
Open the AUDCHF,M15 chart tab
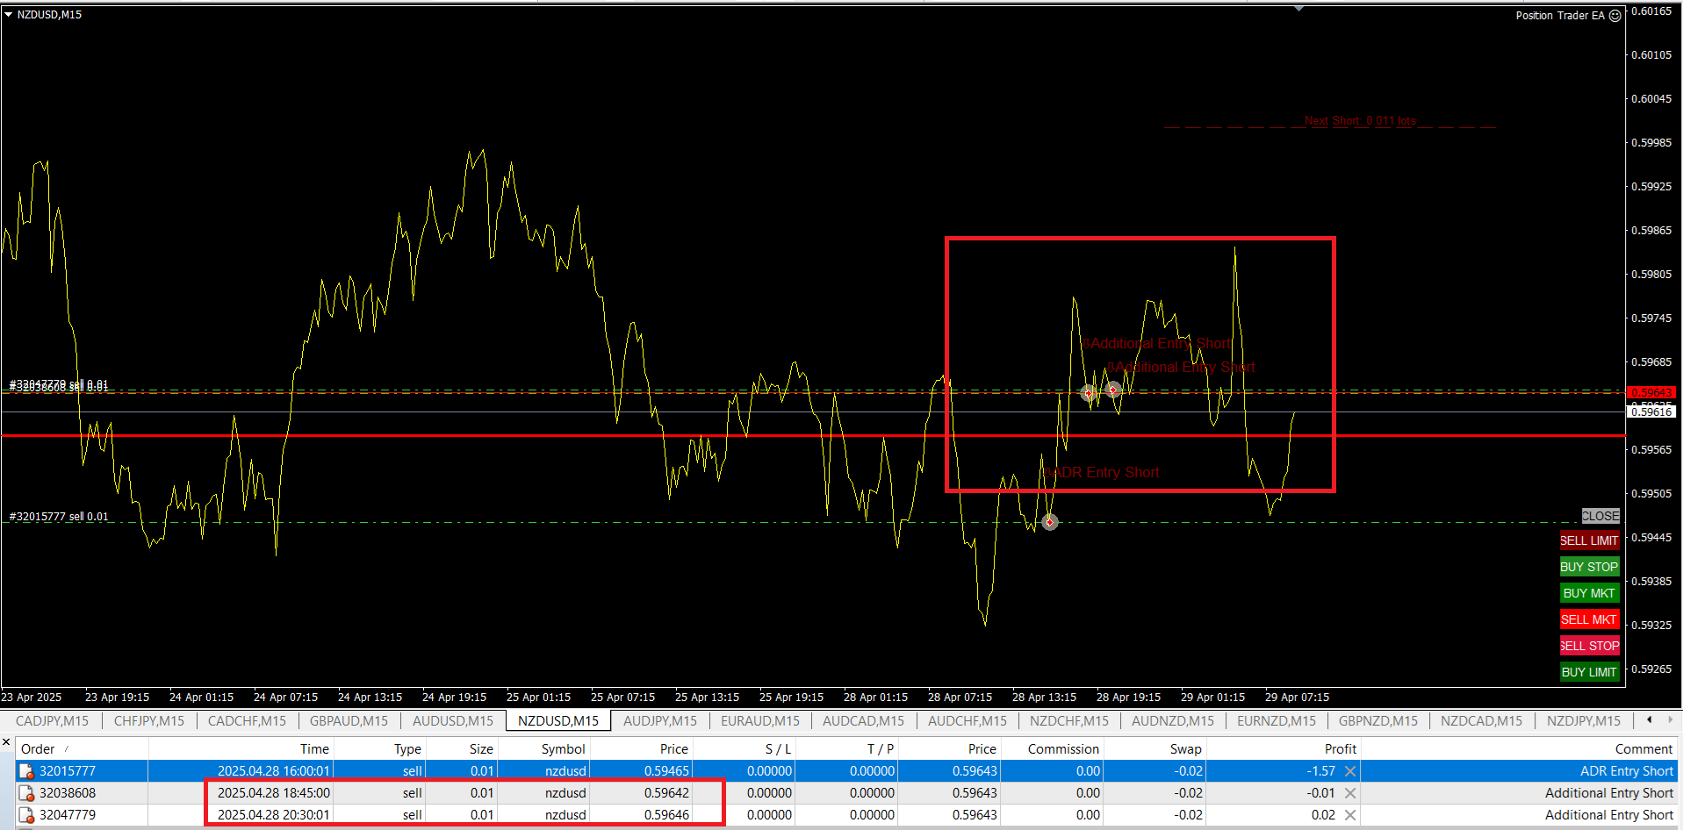point(967,720)
